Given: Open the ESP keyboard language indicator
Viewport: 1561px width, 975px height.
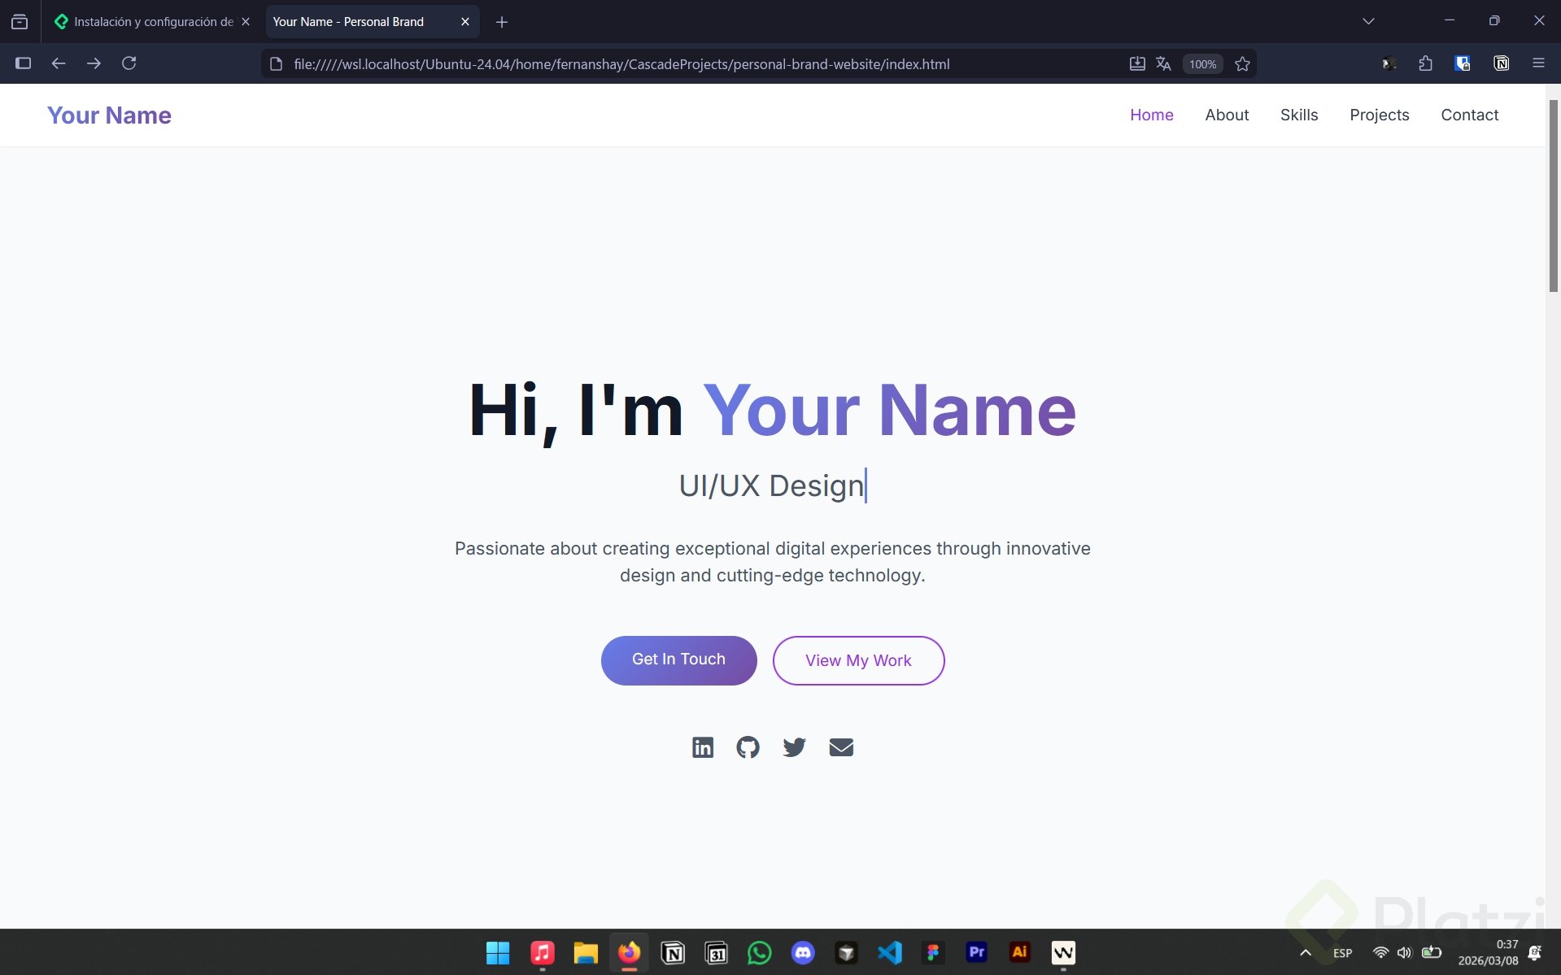Looking at the screenshot, I should click(1342, 953).
